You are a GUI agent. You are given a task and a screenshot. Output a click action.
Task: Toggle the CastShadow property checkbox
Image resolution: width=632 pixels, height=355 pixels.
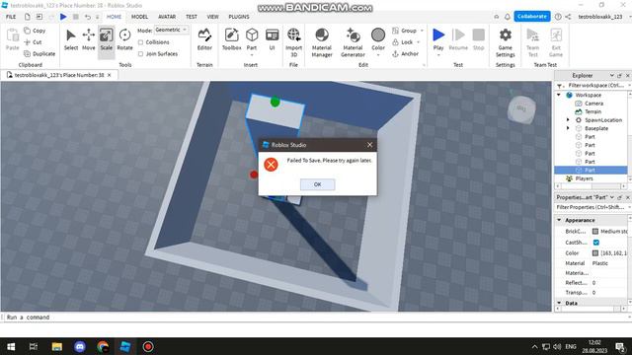click(596, 243)
